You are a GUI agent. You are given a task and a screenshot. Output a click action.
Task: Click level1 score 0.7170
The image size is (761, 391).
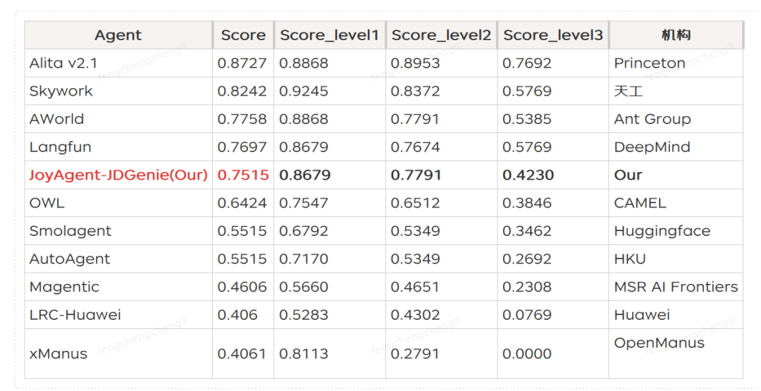(x=303, y=259)
